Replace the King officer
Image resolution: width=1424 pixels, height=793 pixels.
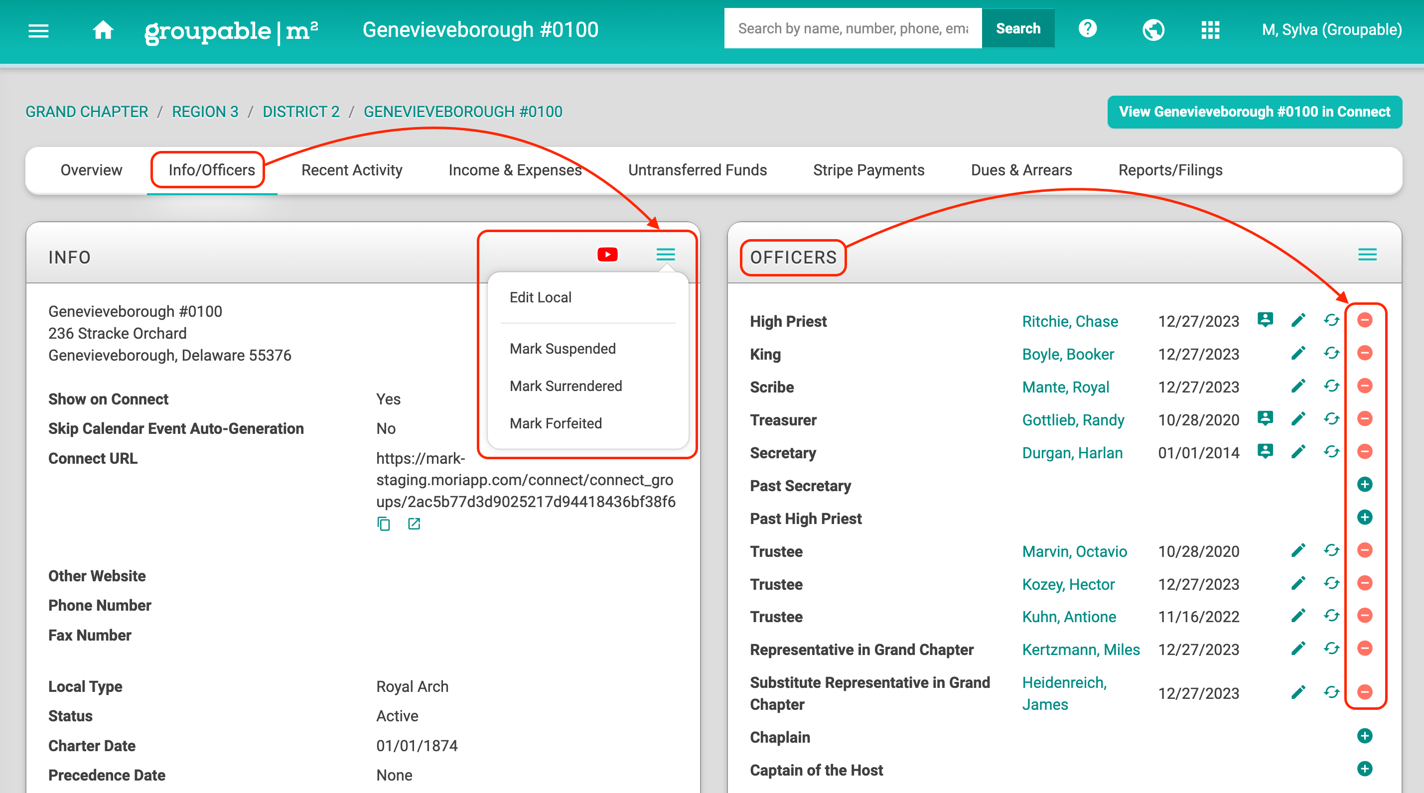tap(1332, 353)
